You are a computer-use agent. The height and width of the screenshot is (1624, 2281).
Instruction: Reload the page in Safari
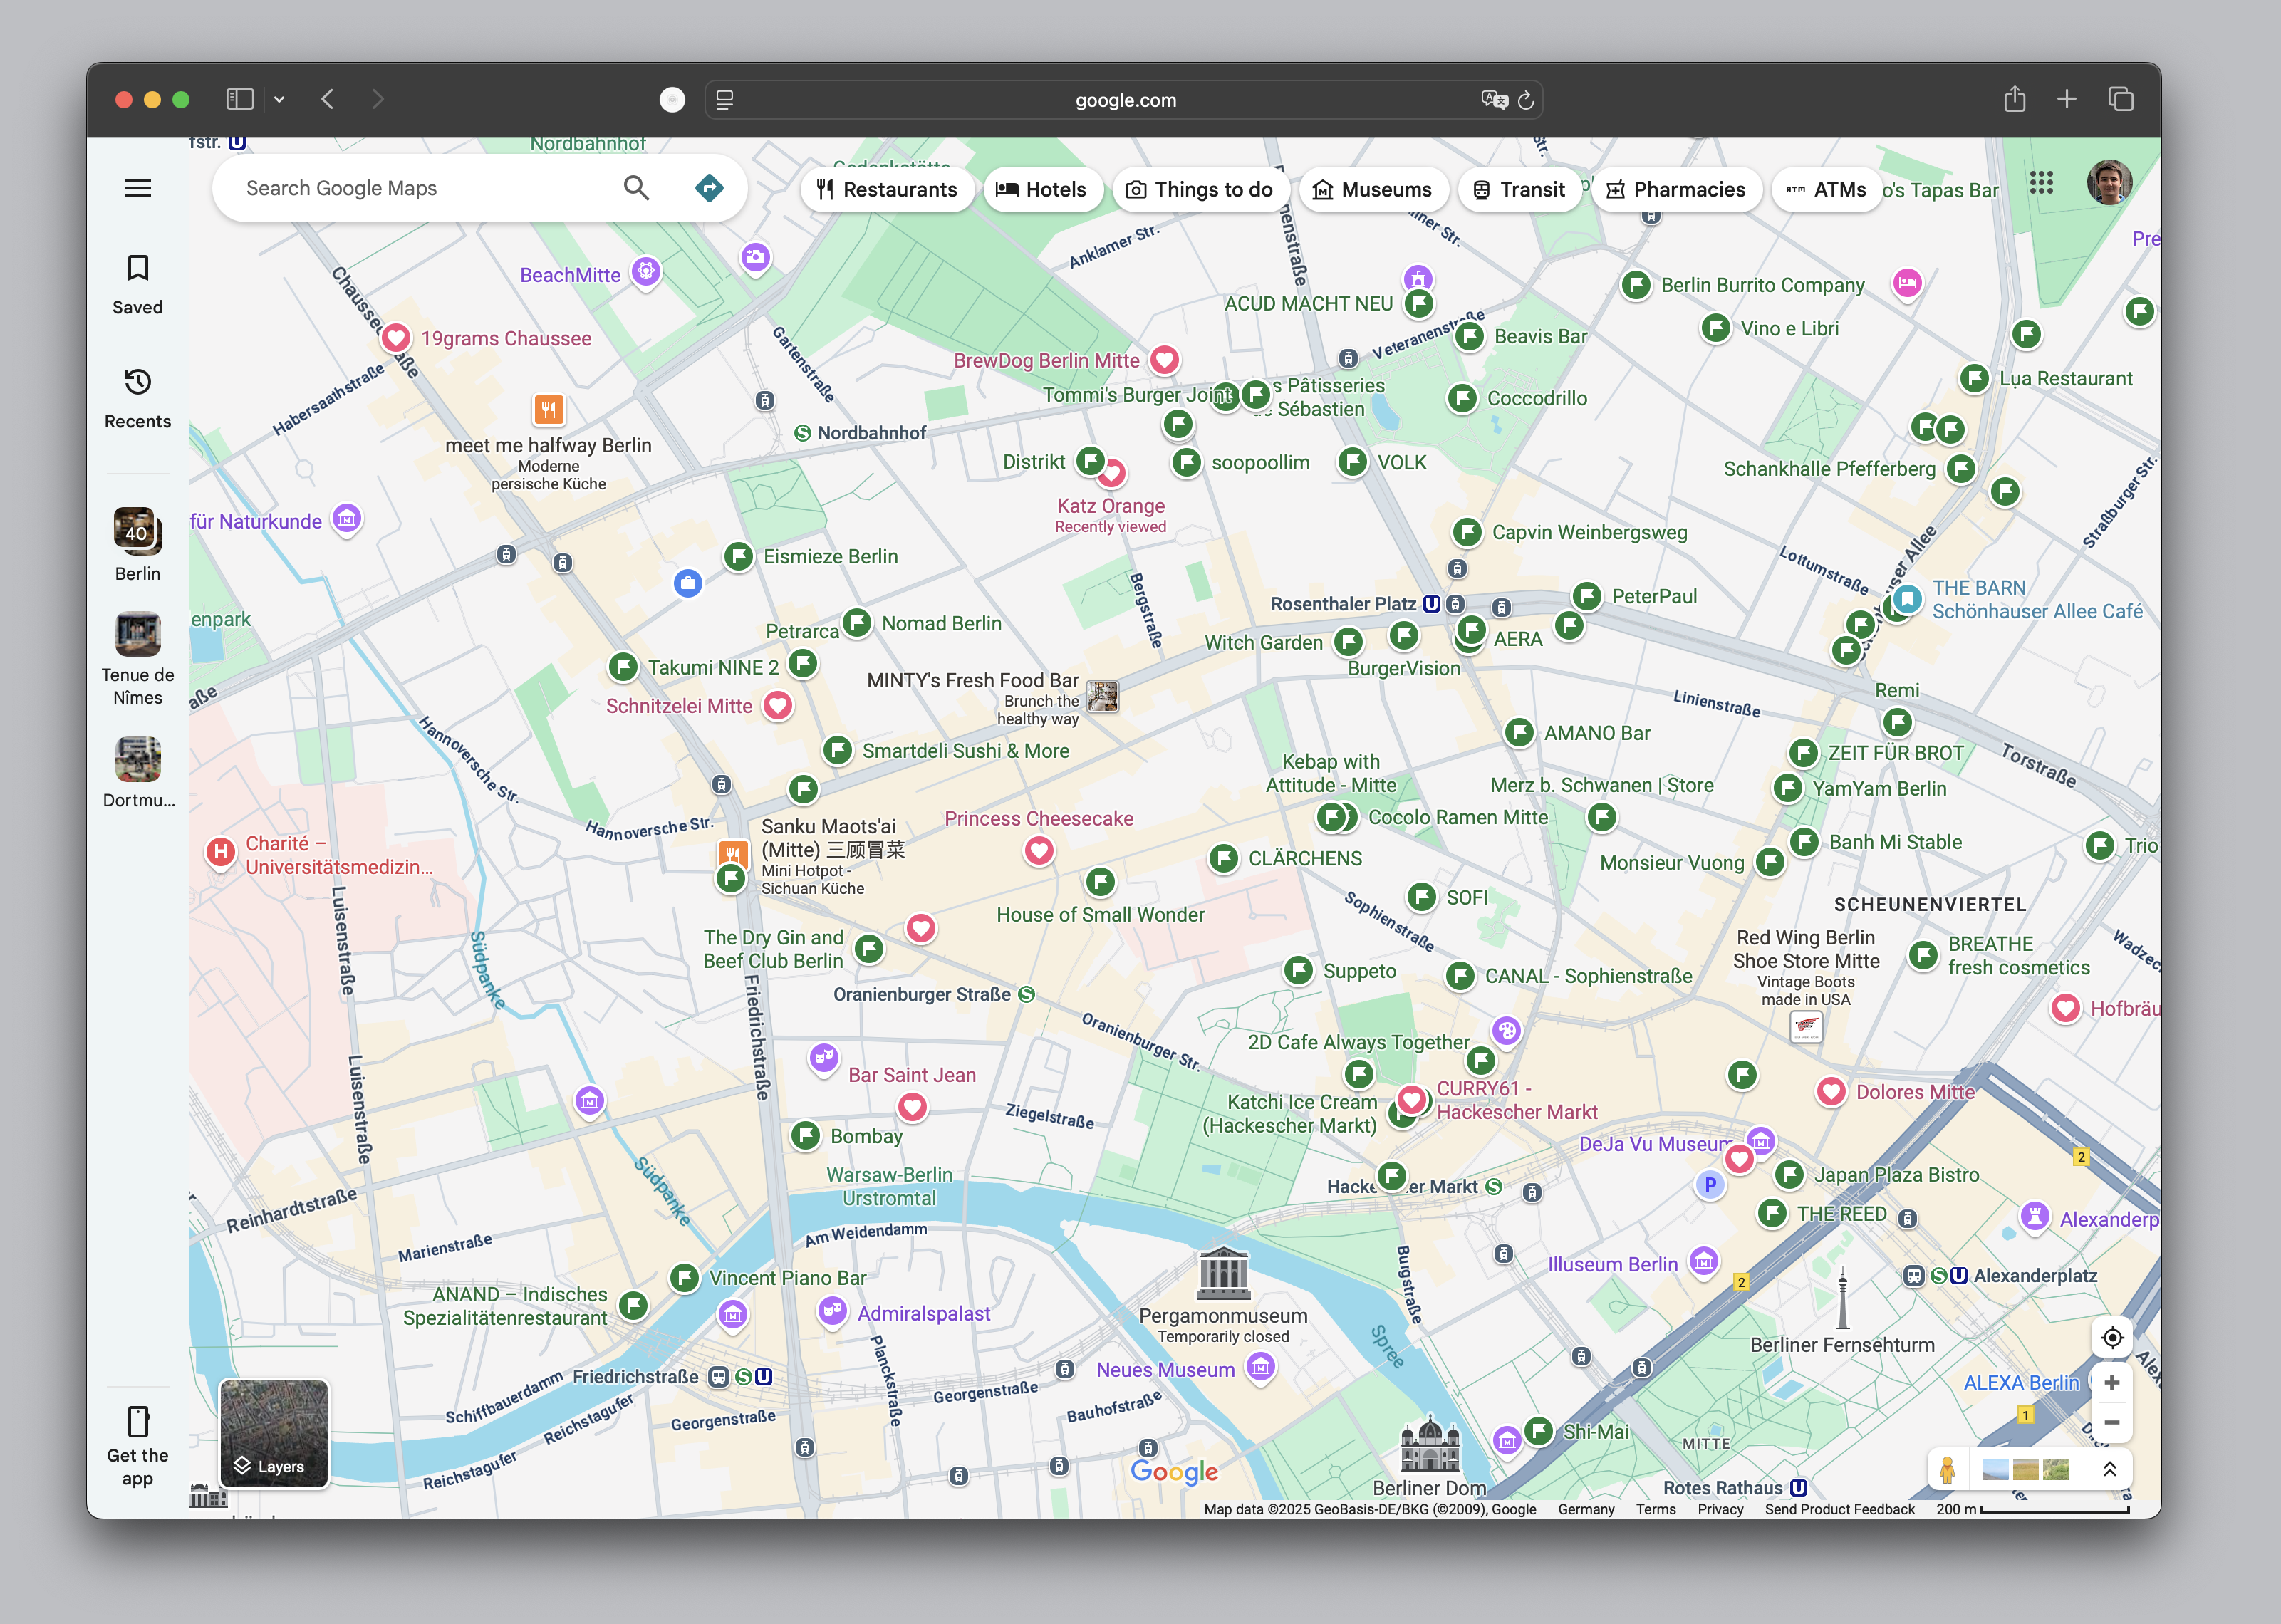click(x=1526, y=100)
